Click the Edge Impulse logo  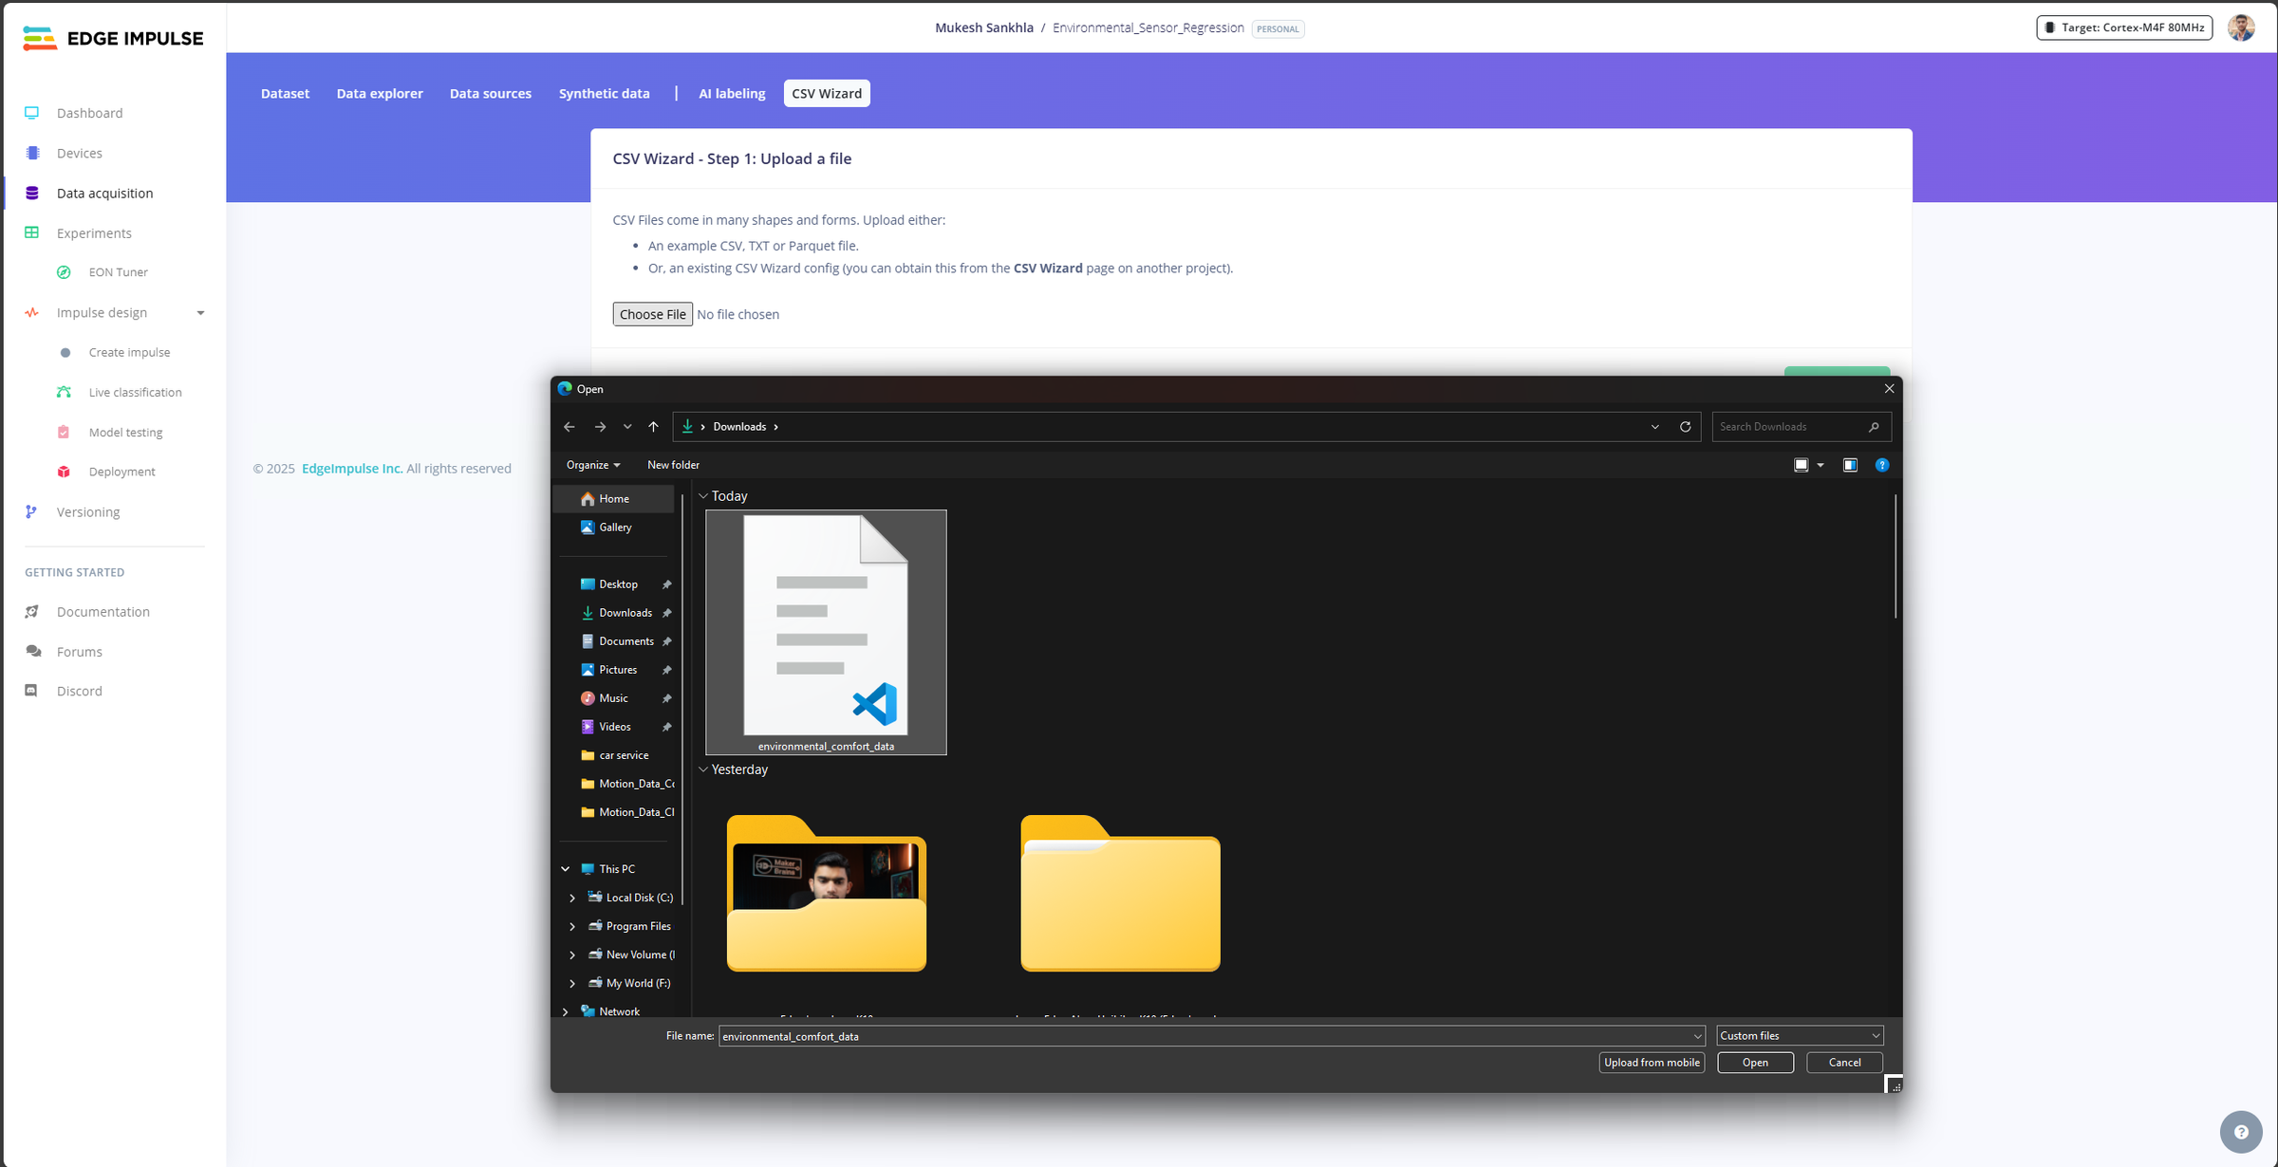click(x=113, y=38)
